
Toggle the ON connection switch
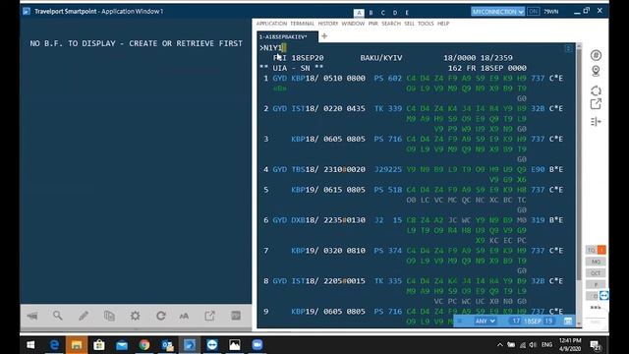pos(534,12)
